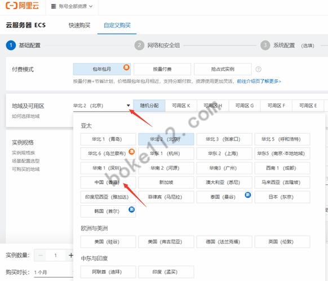The height and width of the screenshot is (281, 328).
Task: Select region 韩国（首尔）
Action: click(108, 211)
